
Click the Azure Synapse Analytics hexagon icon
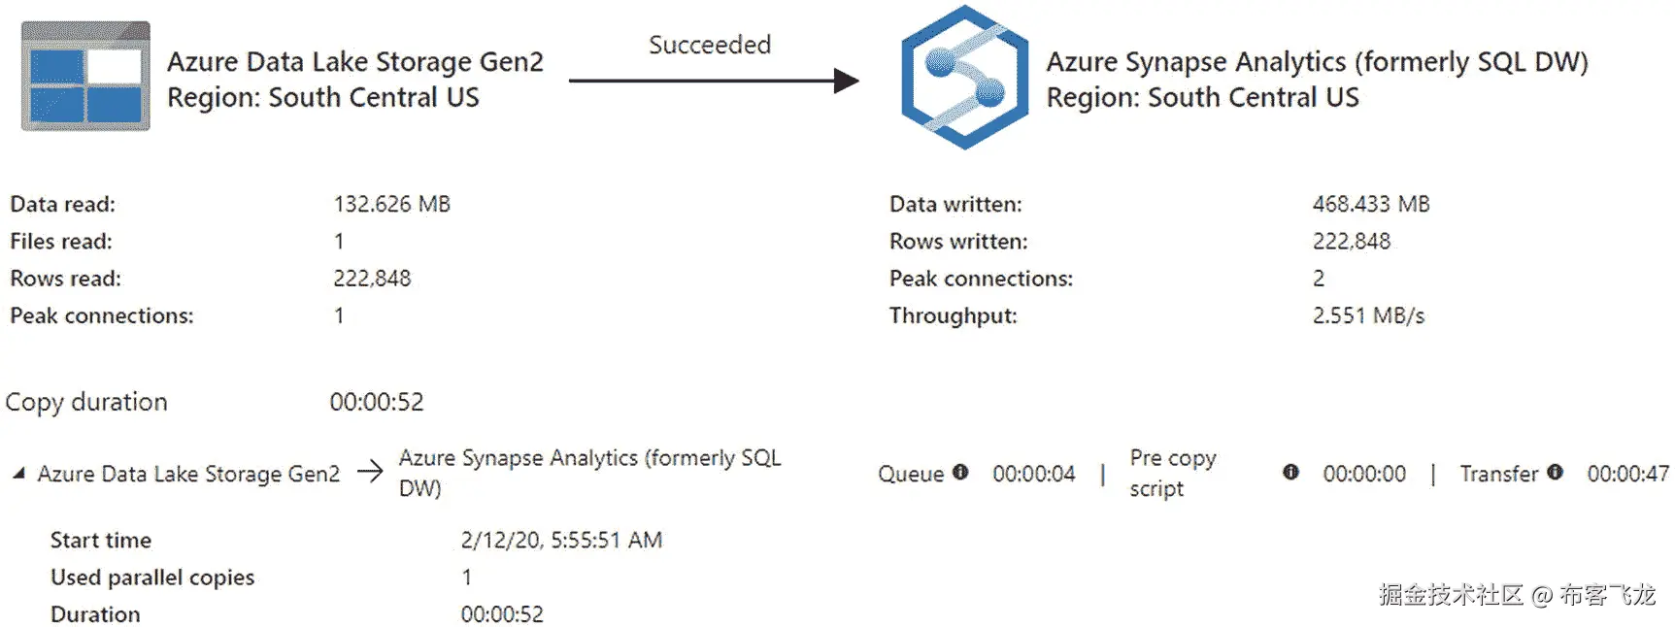[x=964, y=77]
